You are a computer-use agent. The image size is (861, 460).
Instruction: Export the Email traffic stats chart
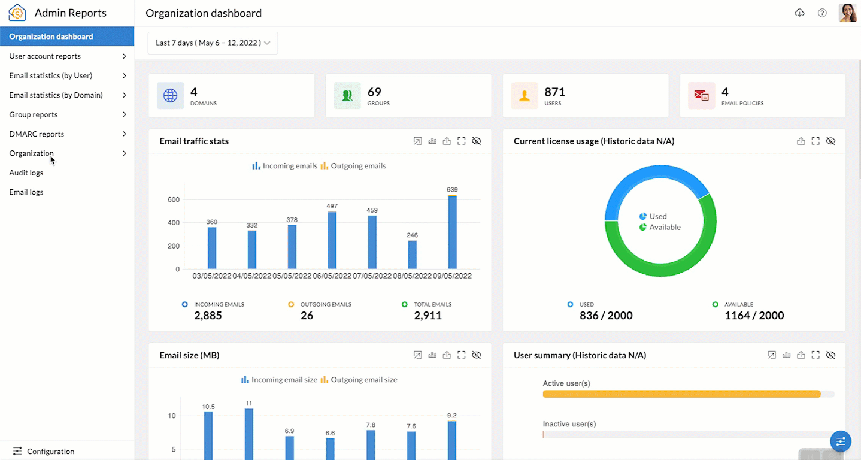447,141
